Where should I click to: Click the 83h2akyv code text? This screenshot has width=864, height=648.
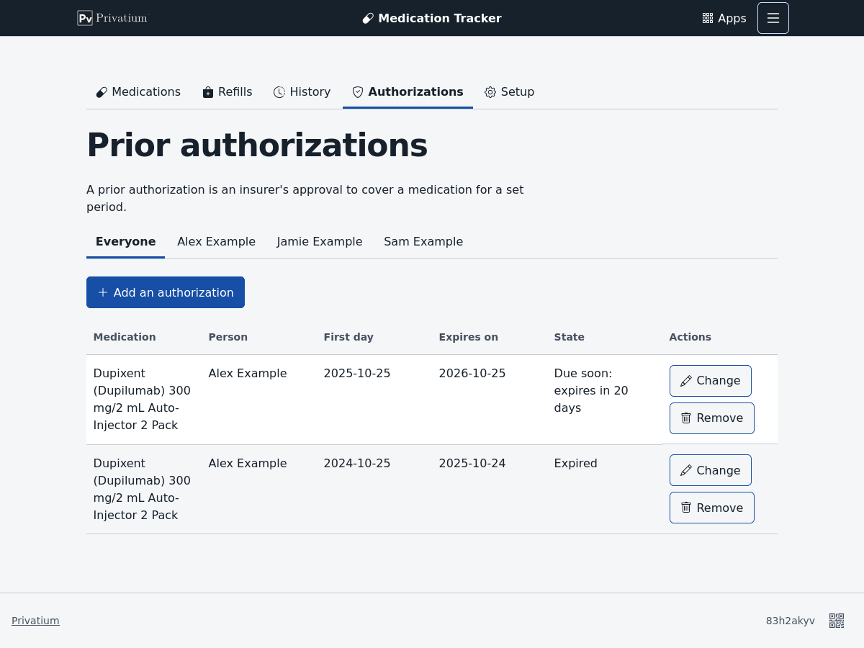tap(791, 621)
